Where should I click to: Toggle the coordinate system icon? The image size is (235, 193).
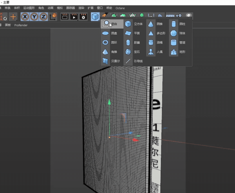53,16
